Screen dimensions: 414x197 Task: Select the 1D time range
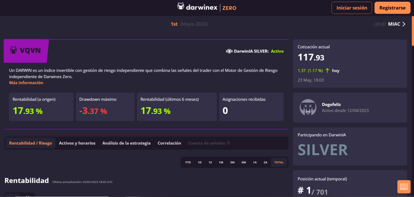(200, 162)
